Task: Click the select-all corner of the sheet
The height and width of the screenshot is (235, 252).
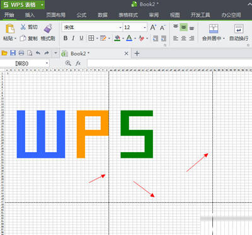Action: pos(3,70)
